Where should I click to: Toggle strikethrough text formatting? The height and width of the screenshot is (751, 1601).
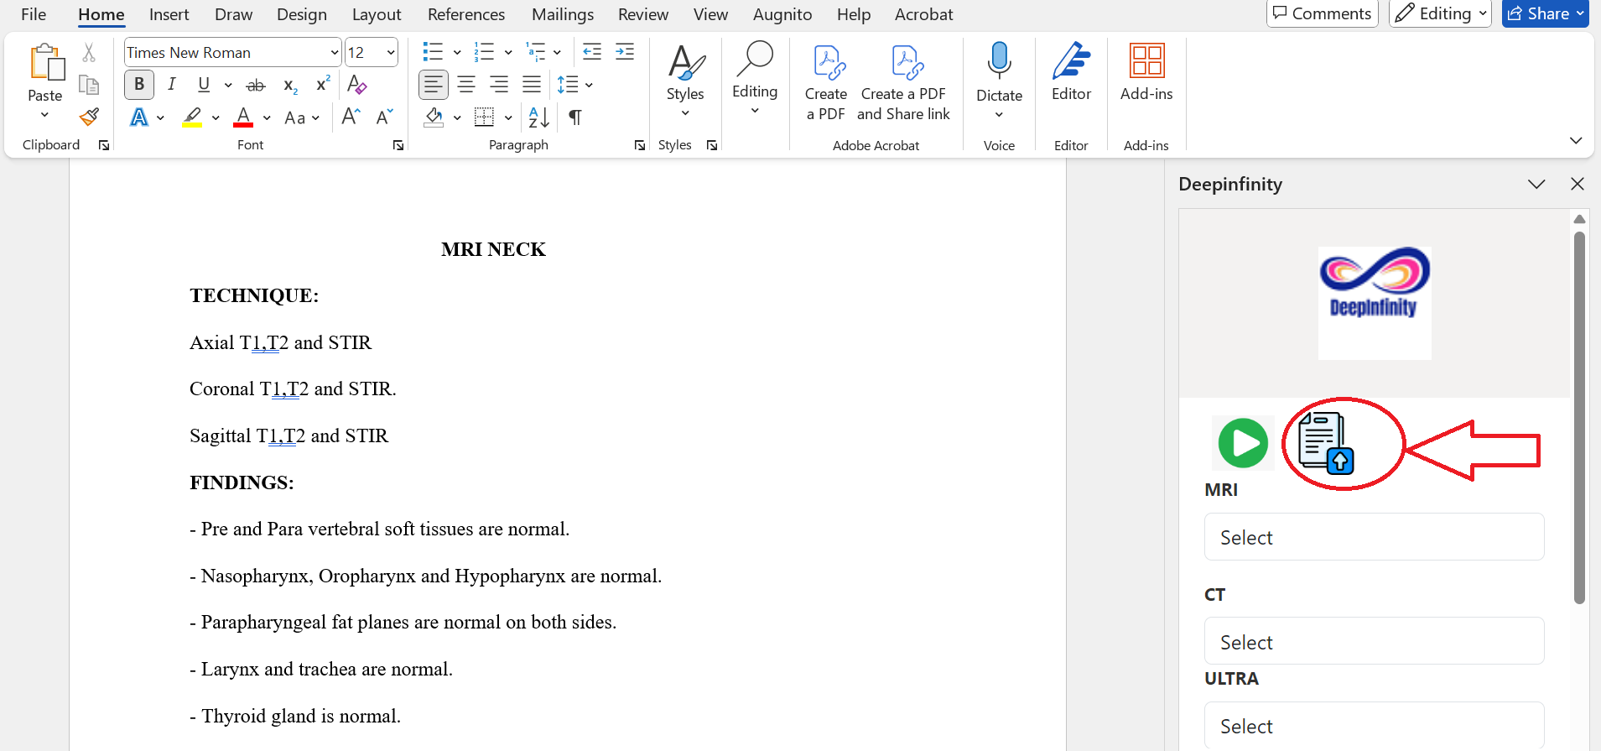point(256,86)
